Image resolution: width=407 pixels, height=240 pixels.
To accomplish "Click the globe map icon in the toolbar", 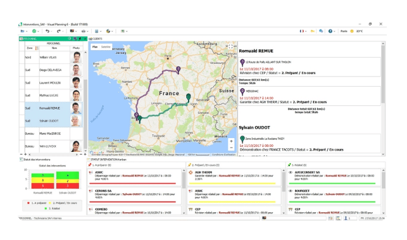I will coord(108,31).
